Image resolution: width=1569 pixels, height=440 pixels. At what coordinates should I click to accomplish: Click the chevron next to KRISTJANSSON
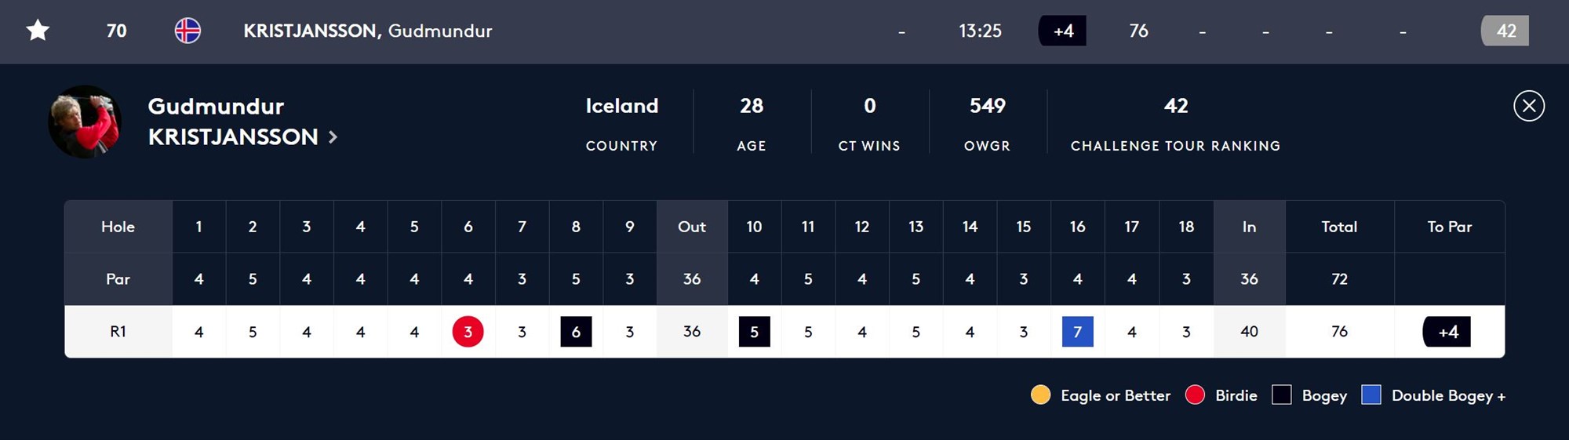pos(333,137)
